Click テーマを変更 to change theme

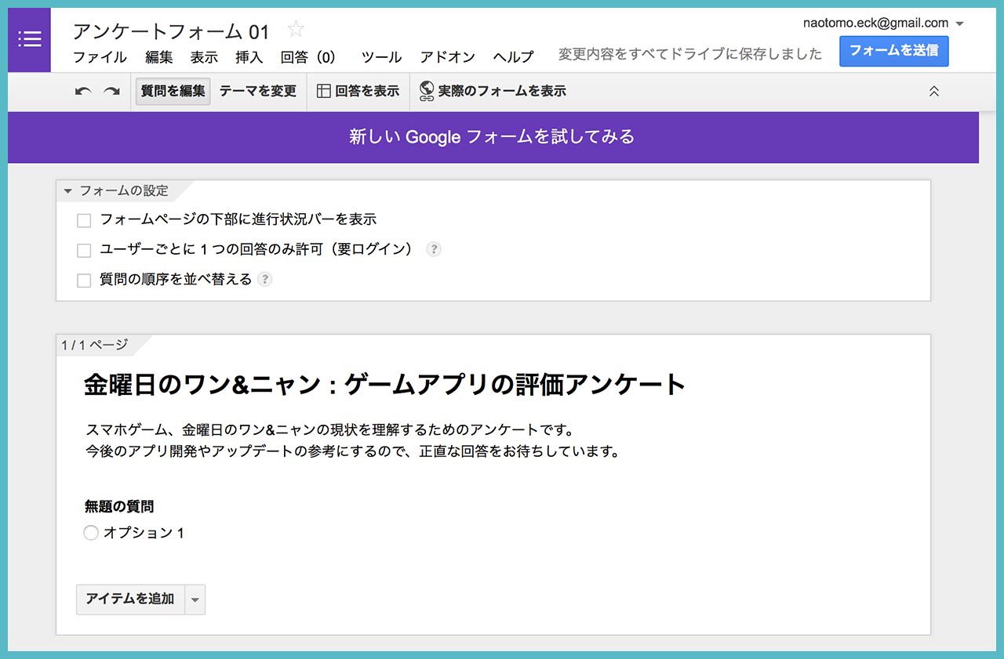pos(258,91)
